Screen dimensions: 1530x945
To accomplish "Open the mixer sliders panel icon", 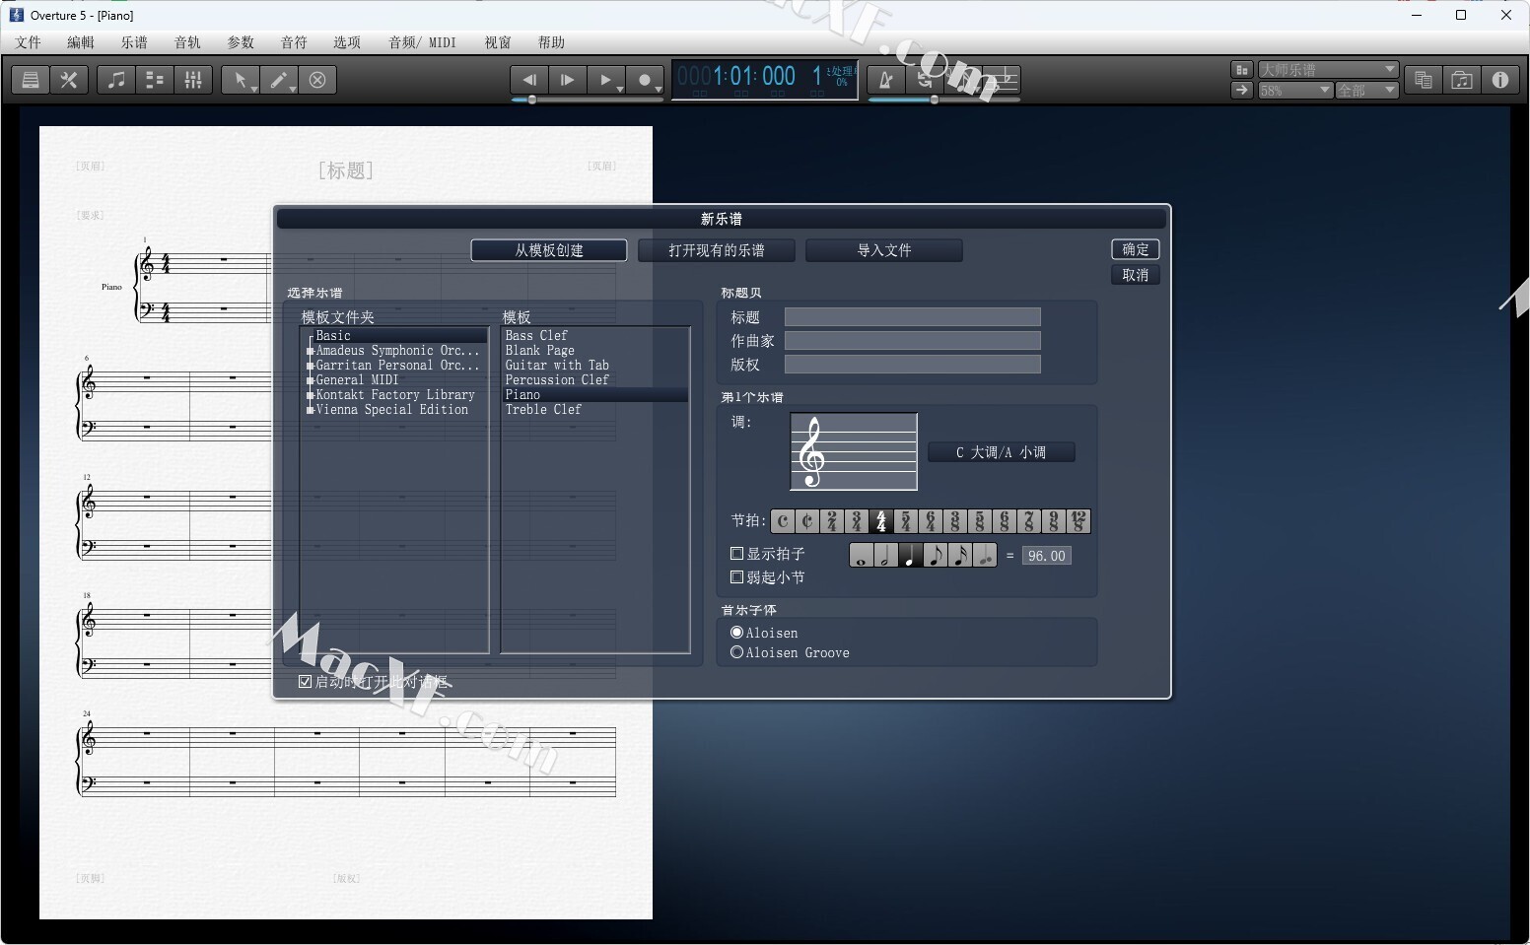I will [x=193, y=81].
